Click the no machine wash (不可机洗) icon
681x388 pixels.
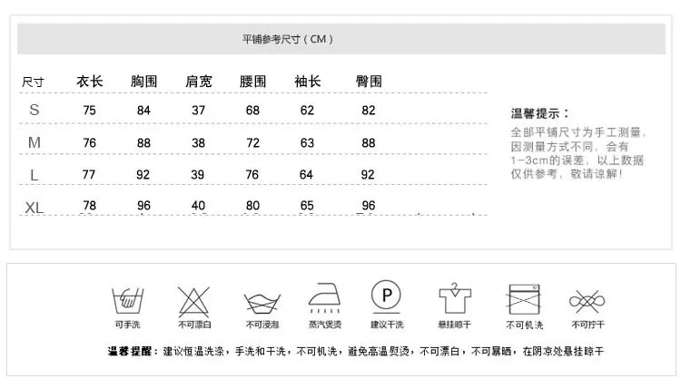(x=524, y=299)
